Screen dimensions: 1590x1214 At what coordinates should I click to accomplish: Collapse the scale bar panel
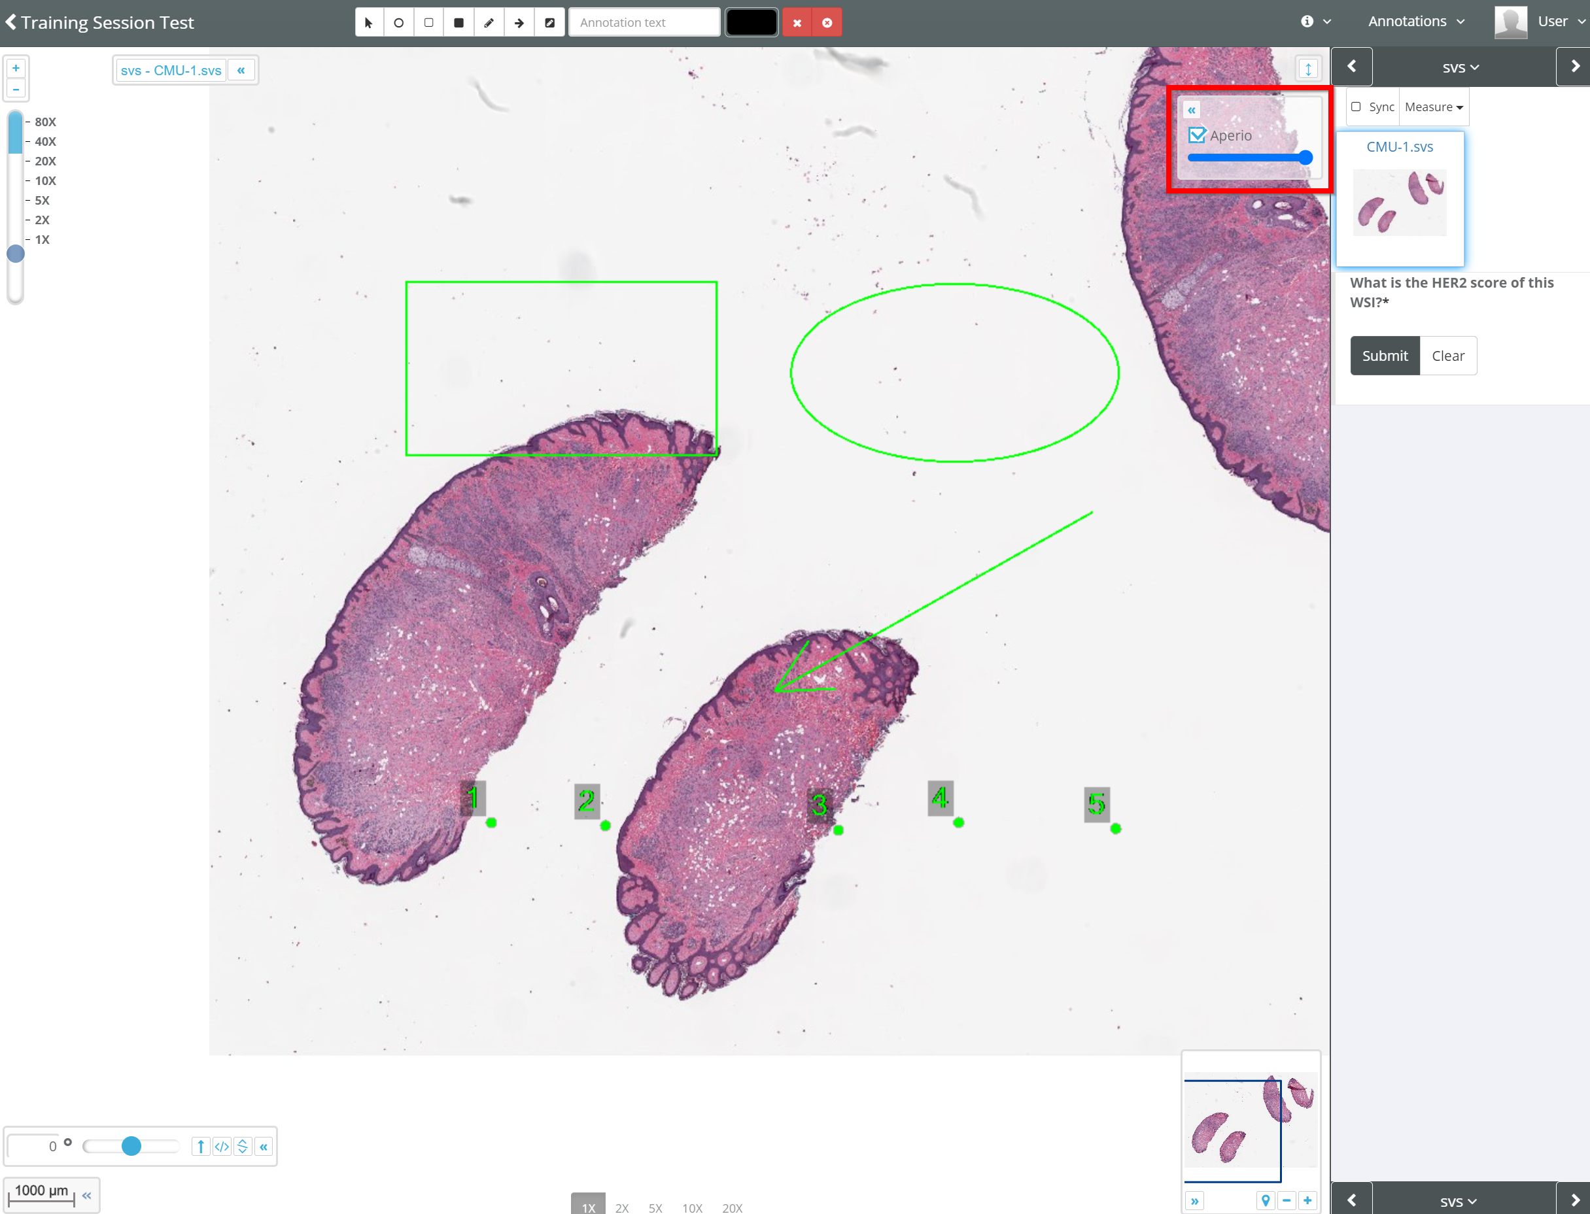click(87, 1195)
